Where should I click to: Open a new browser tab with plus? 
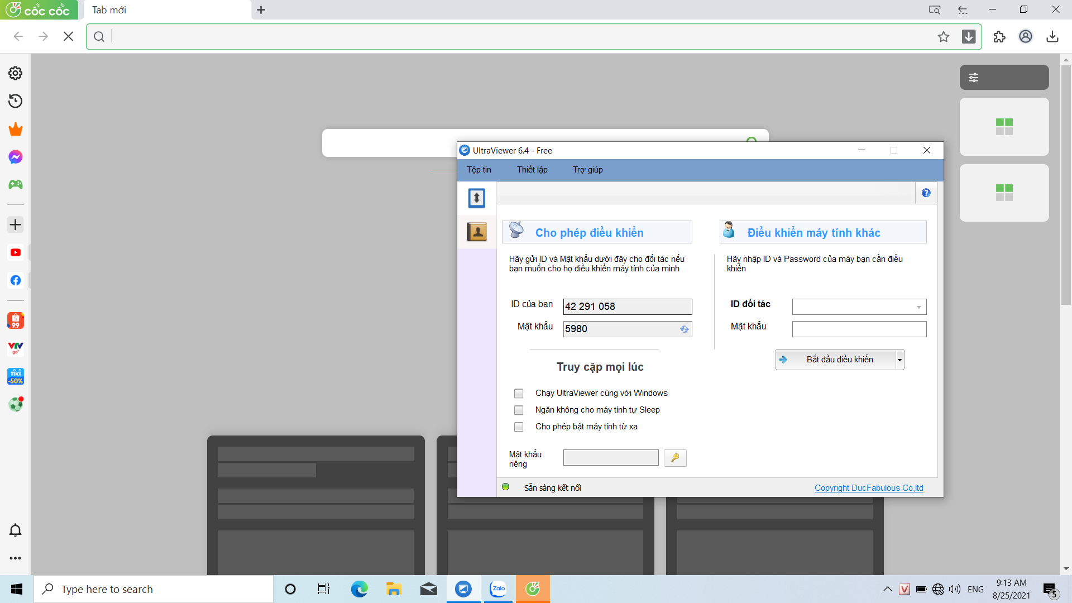[261, 10]
